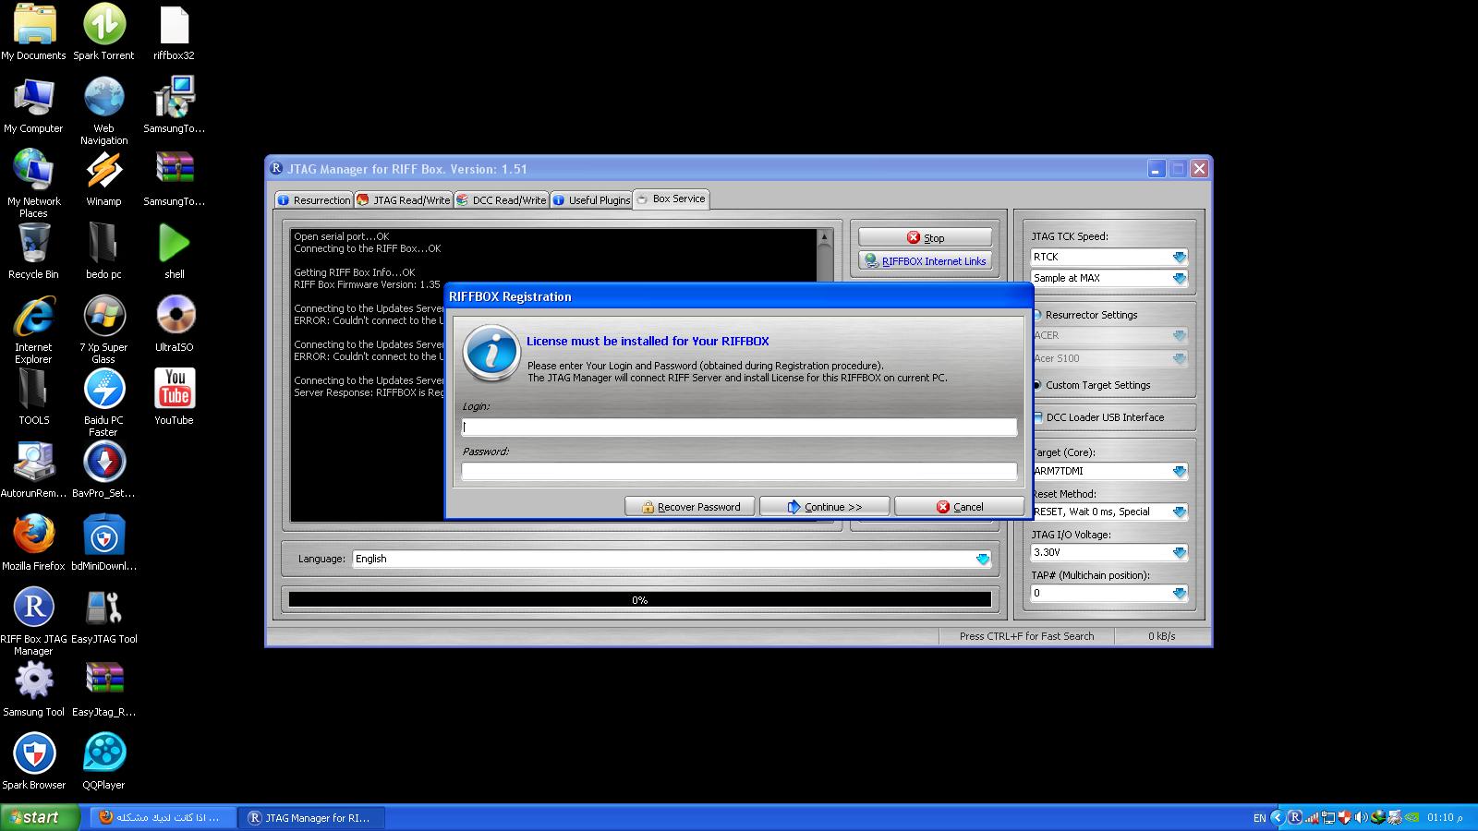The width and height of the screenshot is (1478, 831).
Task: Open the Language dropdown showing English
Action: click(x=982, y=559)
